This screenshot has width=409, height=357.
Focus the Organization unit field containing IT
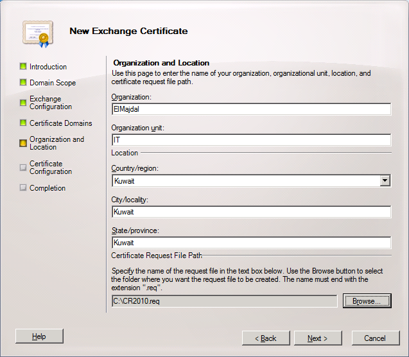[x=251, y=140]
